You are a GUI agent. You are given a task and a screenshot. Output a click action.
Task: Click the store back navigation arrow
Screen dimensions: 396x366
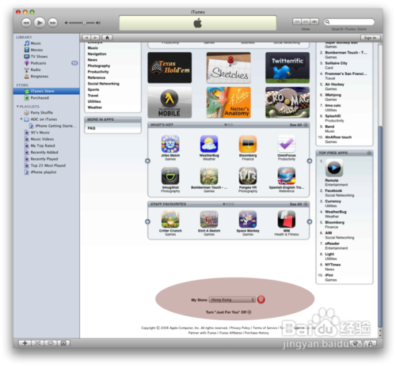(x=86, y=38)
